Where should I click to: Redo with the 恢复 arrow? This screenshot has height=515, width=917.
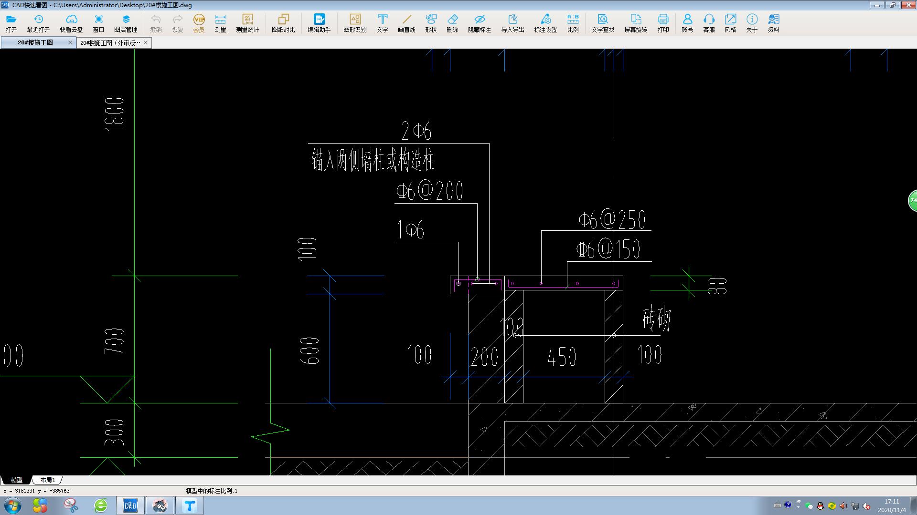[x=177, y=23]
